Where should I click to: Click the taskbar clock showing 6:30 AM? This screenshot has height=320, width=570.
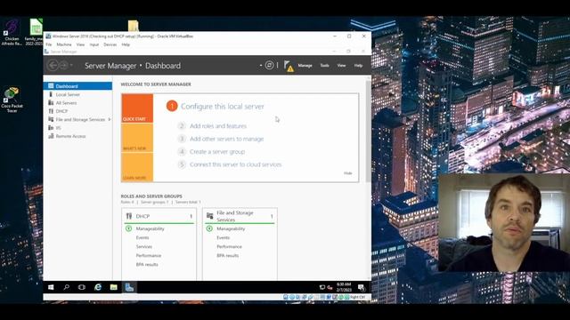point(344,287)
